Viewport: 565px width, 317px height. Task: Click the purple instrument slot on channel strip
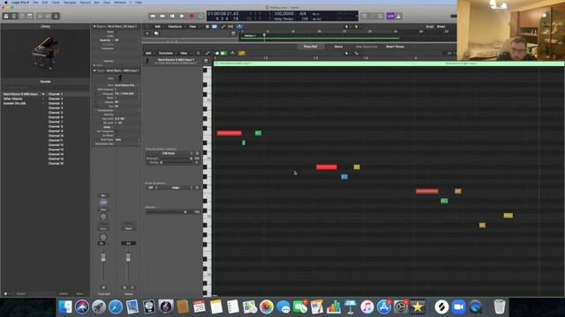103,202
